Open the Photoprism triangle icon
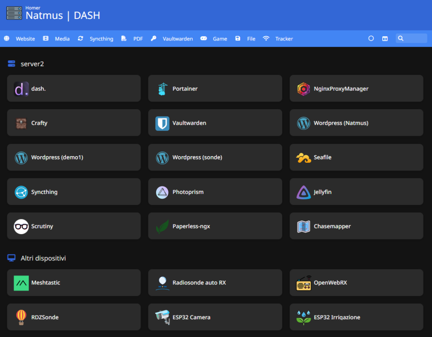The width and height of the screenshot is (432, 337). tap(162, 192)
